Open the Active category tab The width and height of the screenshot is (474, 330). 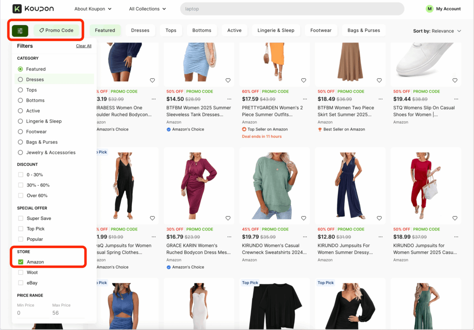coord(234,30)
